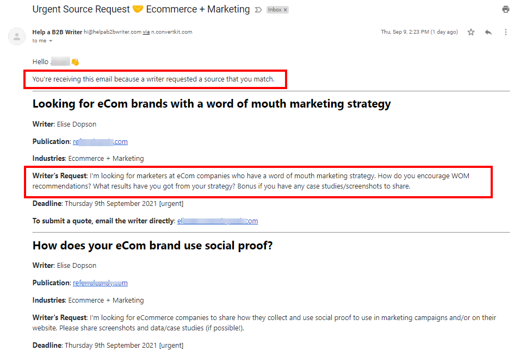The height and width of the screenshot is (357, 514).
Task: Click the sender's avatar icon
Action: [17, 36]
